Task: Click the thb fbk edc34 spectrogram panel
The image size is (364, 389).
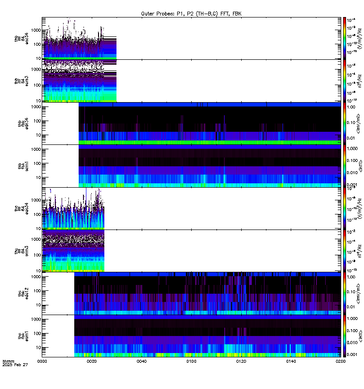Action: 191,124
